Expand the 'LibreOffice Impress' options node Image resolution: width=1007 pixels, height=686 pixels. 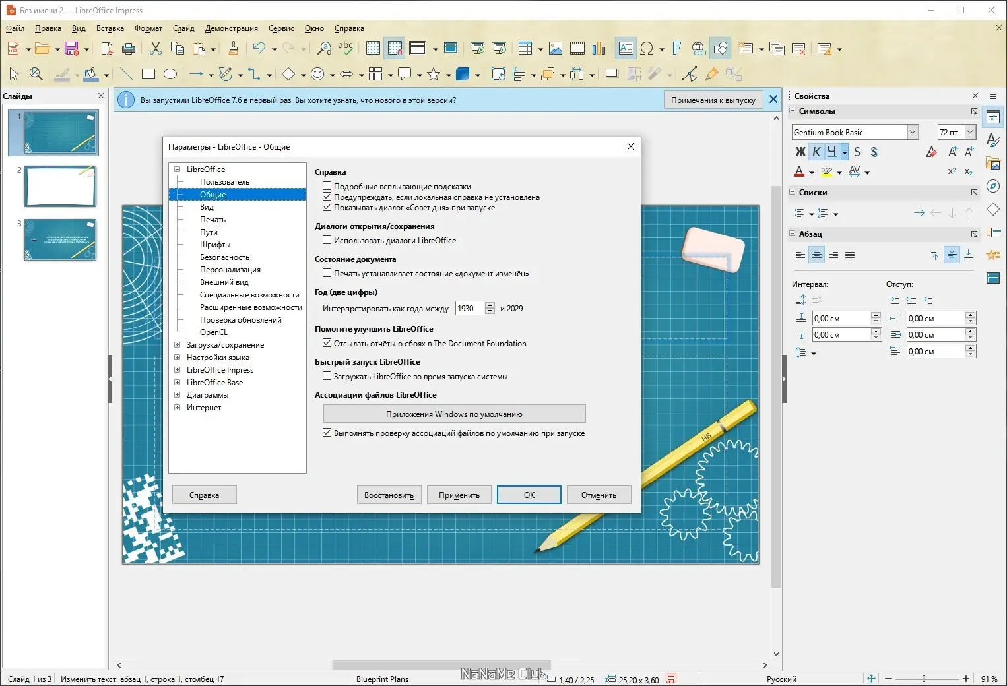177,370
